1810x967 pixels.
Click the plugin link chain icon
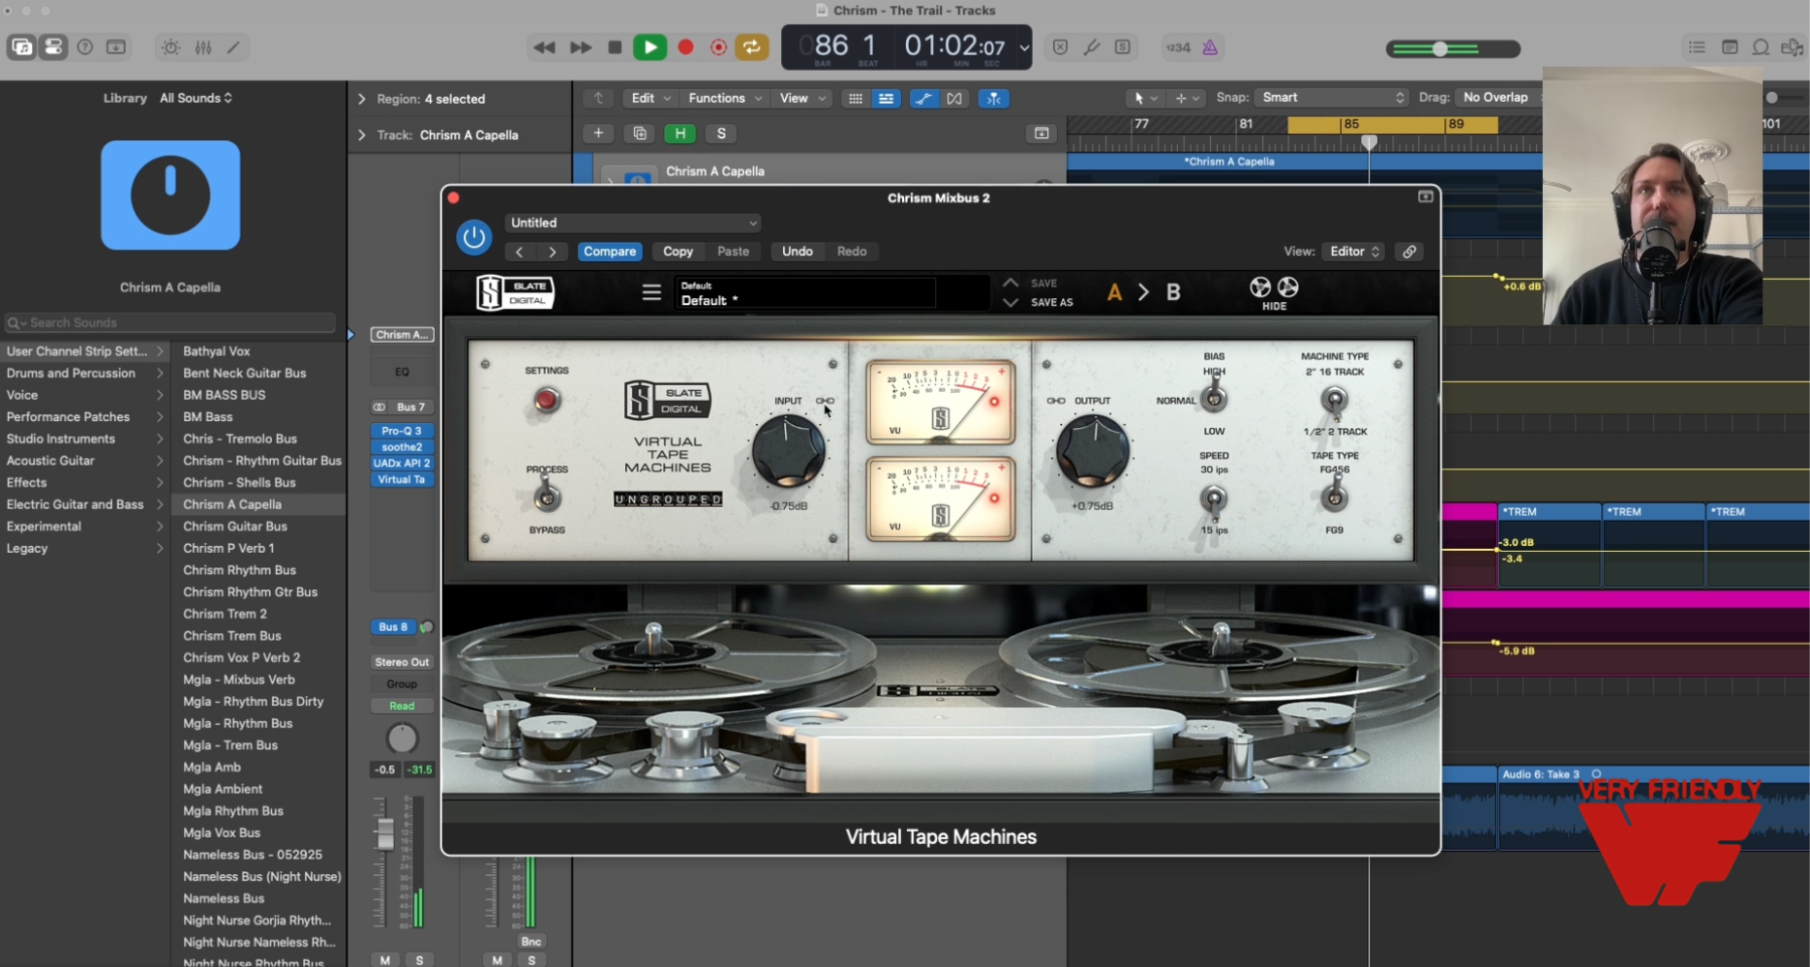[1409, 252]
